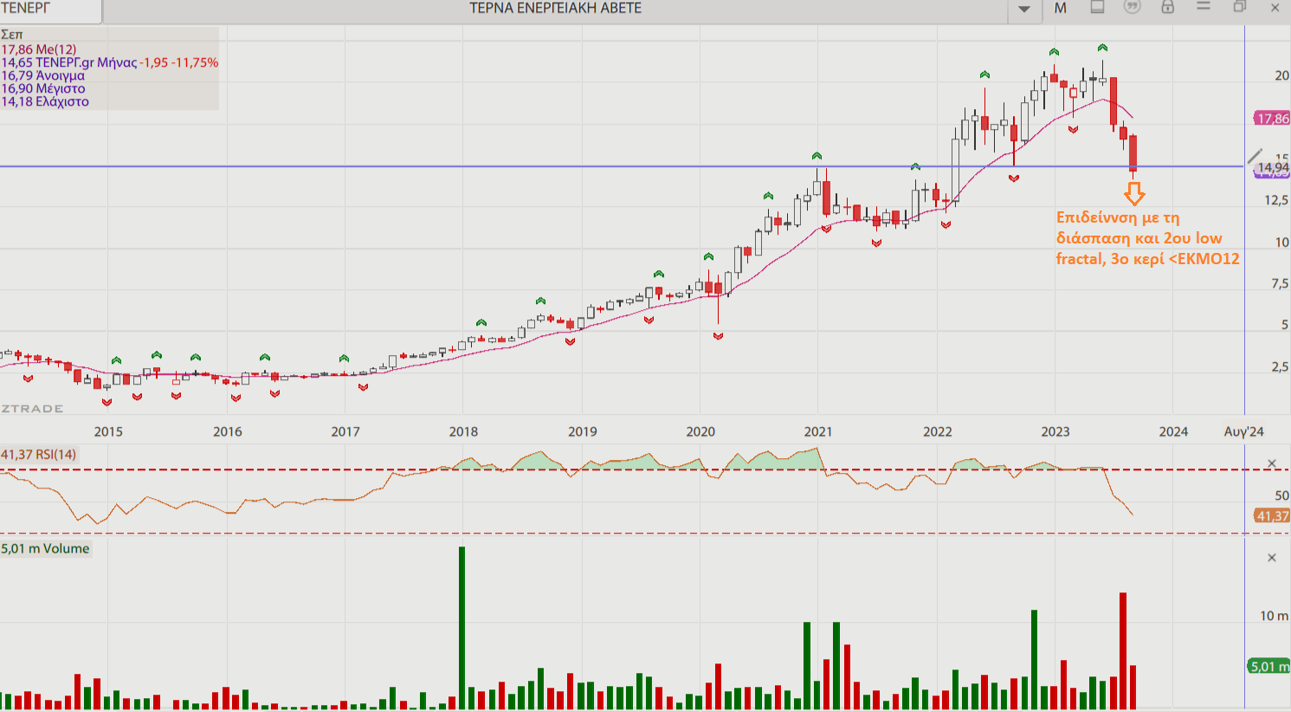Click the 14,94 horizontal line price tag
The height and width of the screenshot is (712, 1291).
(1273, 168)
